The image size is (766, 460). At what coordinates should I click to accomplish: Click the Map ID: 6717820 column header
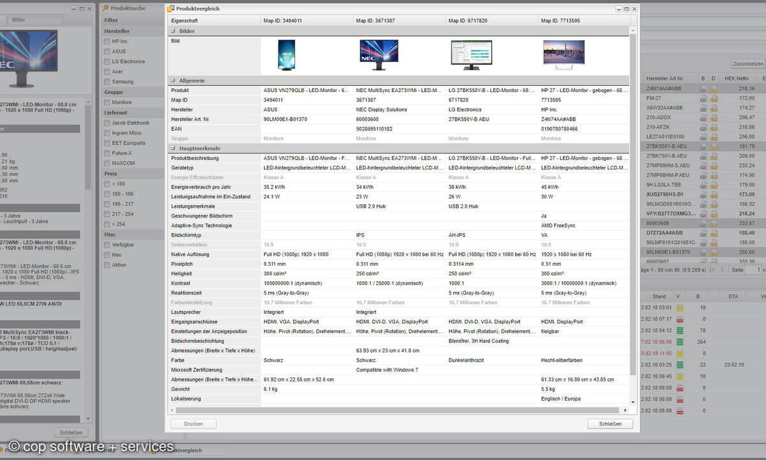point(492,20)
